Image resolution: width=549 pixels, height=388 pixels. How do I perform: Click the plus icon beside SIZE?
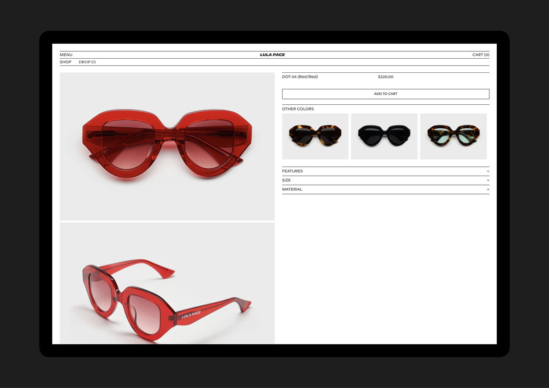[x=487, y=180]
